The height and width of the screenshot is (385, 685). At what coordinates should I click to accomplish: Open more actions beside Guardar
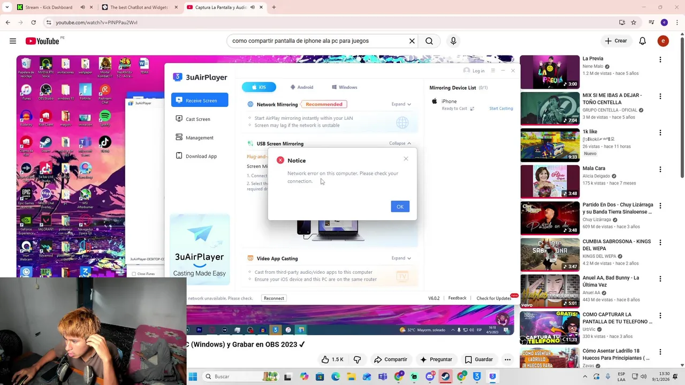pos(507,359)
